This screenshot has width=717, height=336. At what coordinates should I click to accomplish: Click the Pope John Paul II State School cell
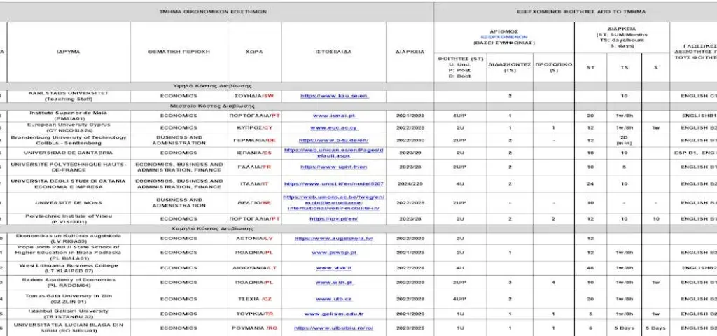(69, 252)
